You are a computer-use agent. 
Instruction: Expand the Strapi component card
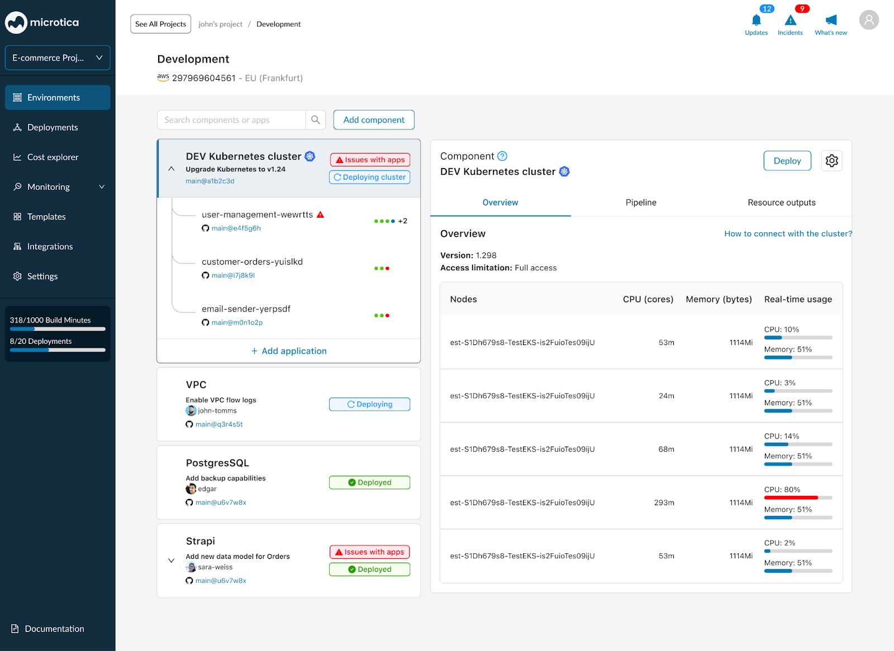172,560
